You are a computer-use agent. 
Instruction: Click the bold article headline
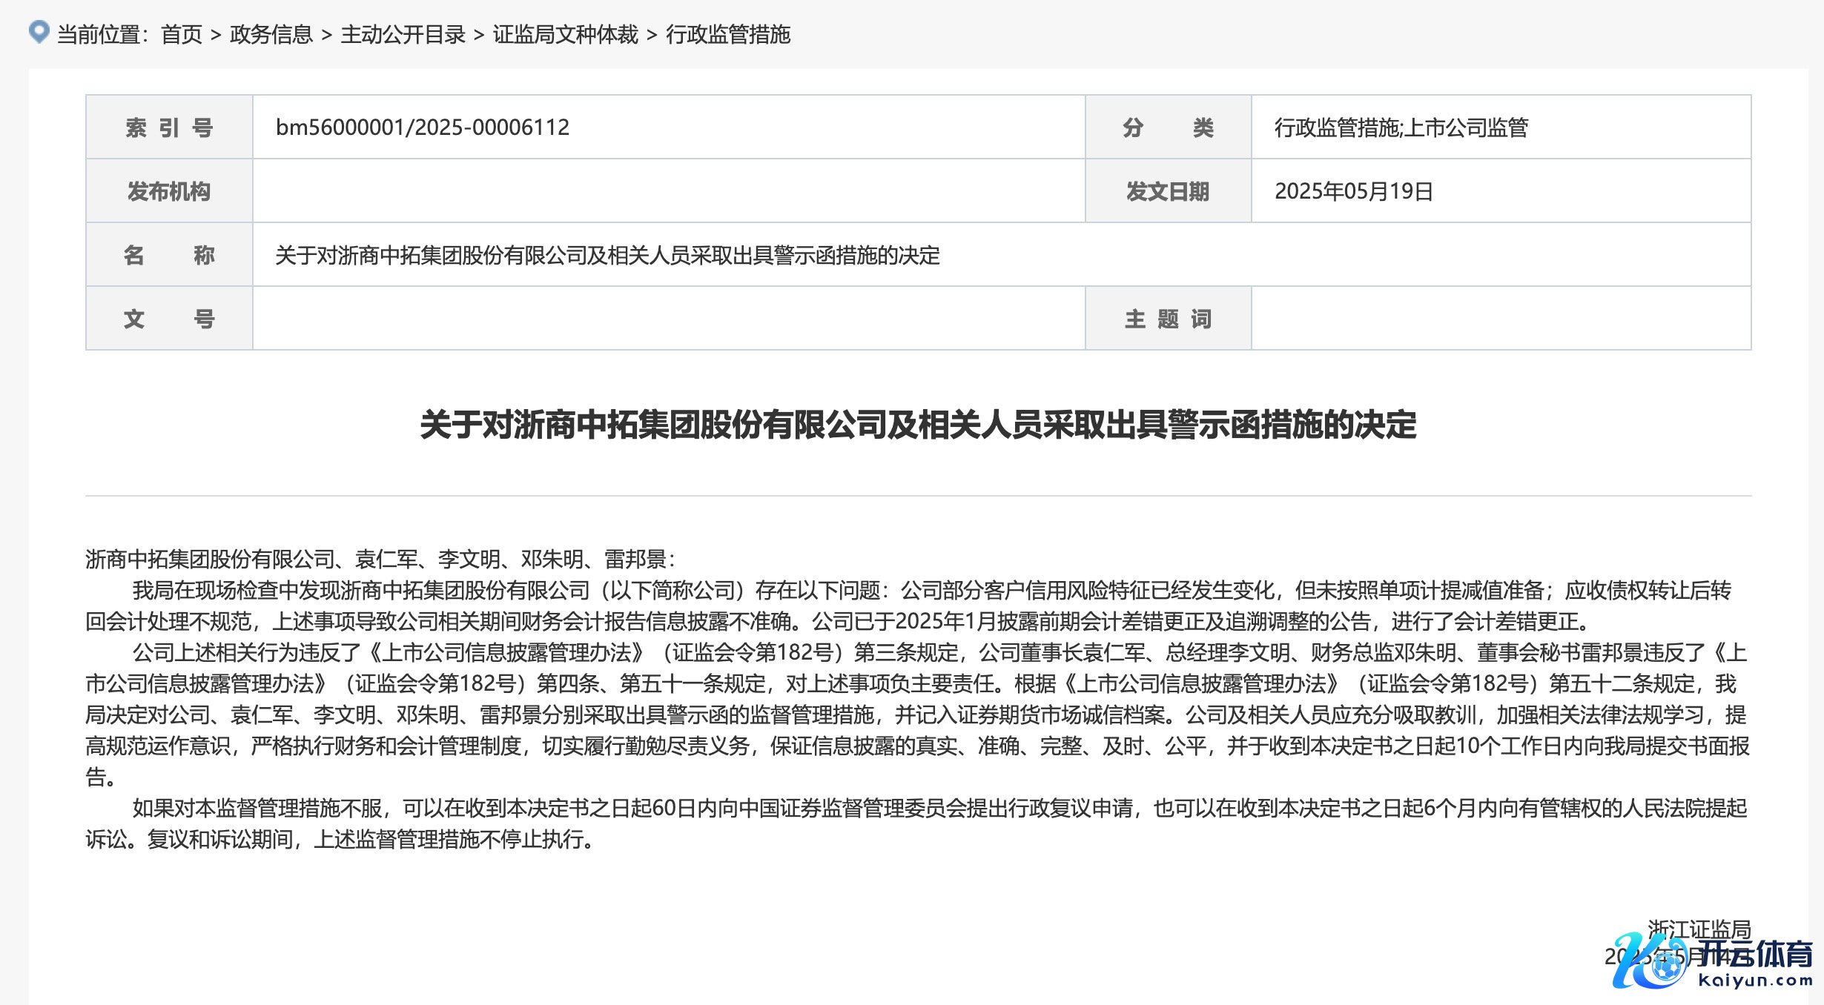(x=918, y=425)
